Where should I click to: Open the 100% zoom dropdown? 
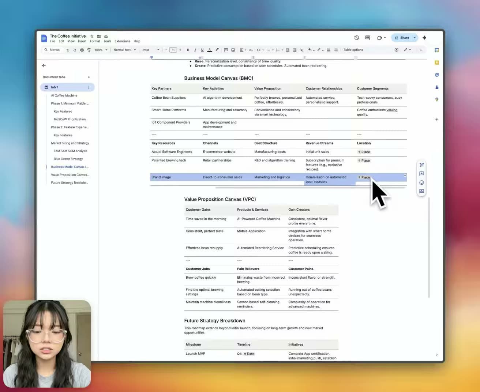(x=101, y=50)
